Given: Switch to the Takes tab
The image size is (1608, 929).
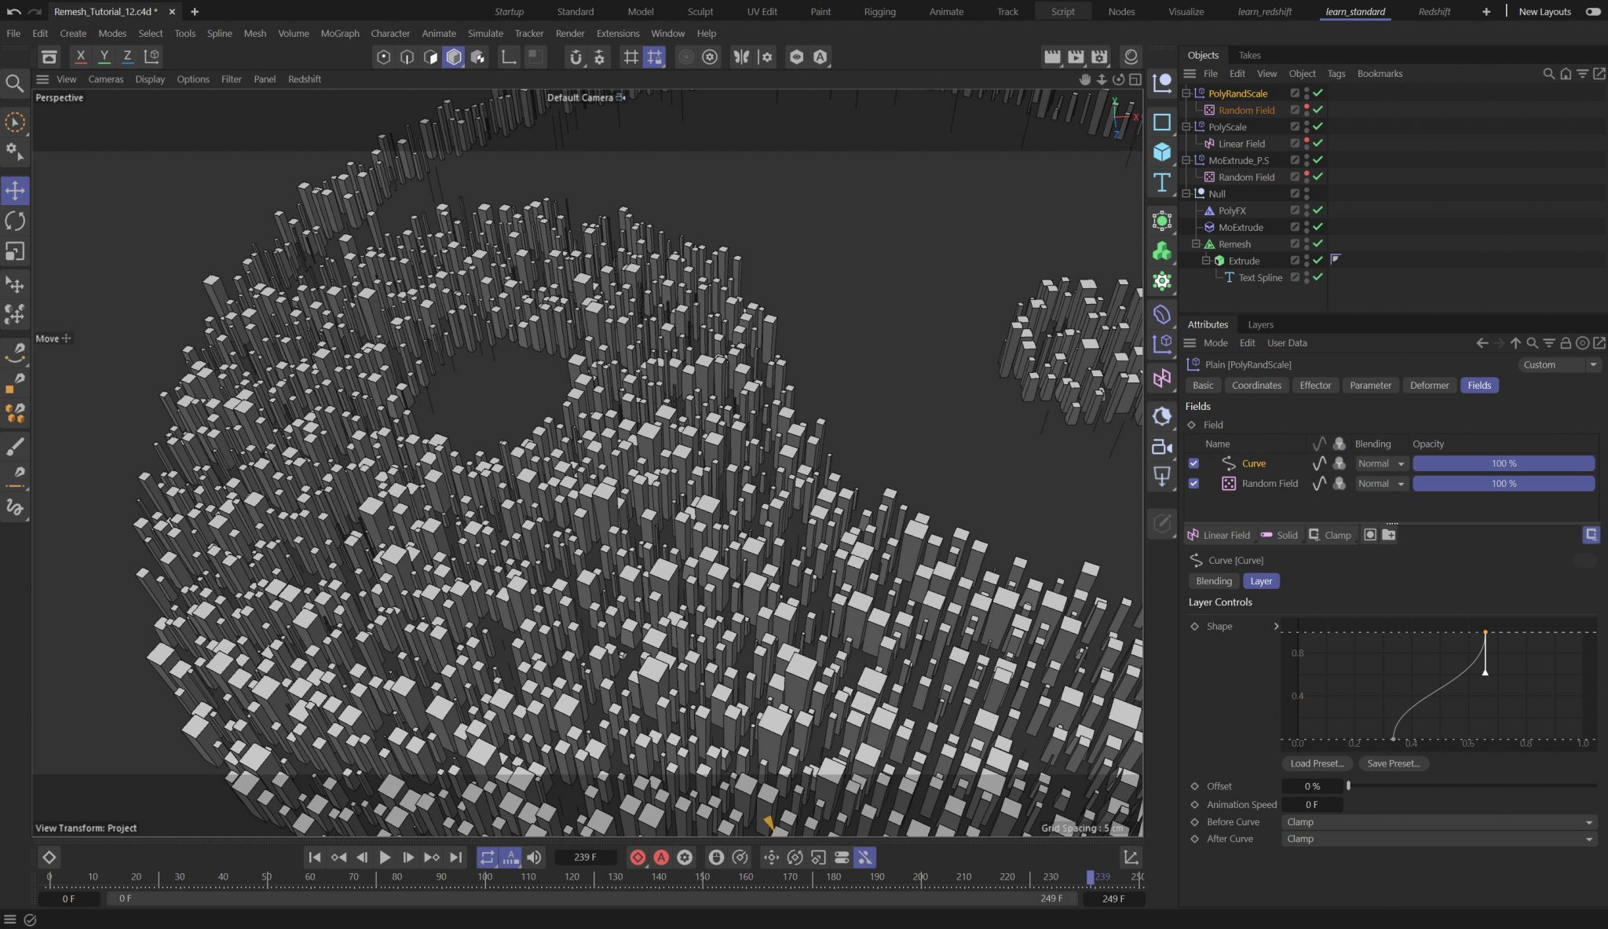Looking at the screenshot, I should pos(1249,55).
